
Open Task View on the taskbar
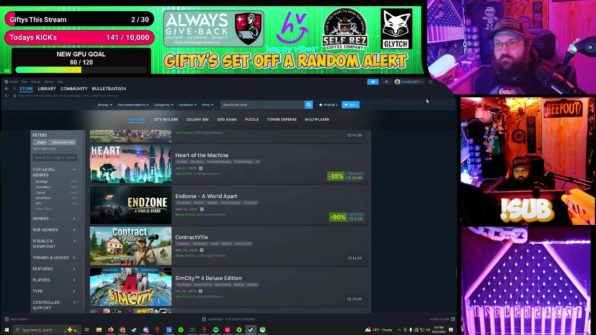click(87, 330)
